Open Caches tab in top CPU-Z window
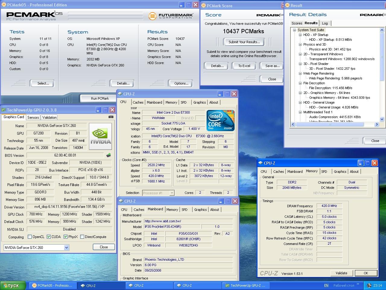The height and width of the screenshot is (290, 386). pos(138,102)
